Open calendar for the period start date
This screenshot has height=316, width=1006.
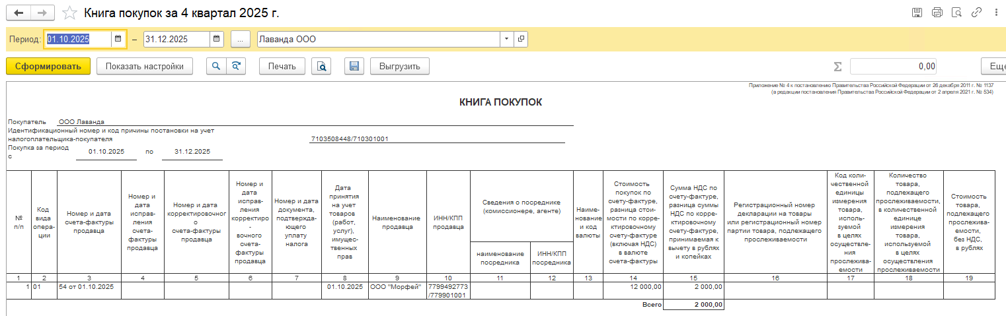click(x=118, y=39)
